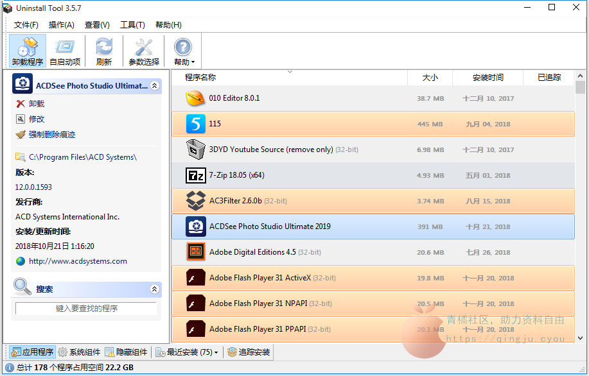This screenshot has width=589, height=376.
Task: Click install time 2018年10月21日 1:16:20
Action: click(x=55, y=246)
